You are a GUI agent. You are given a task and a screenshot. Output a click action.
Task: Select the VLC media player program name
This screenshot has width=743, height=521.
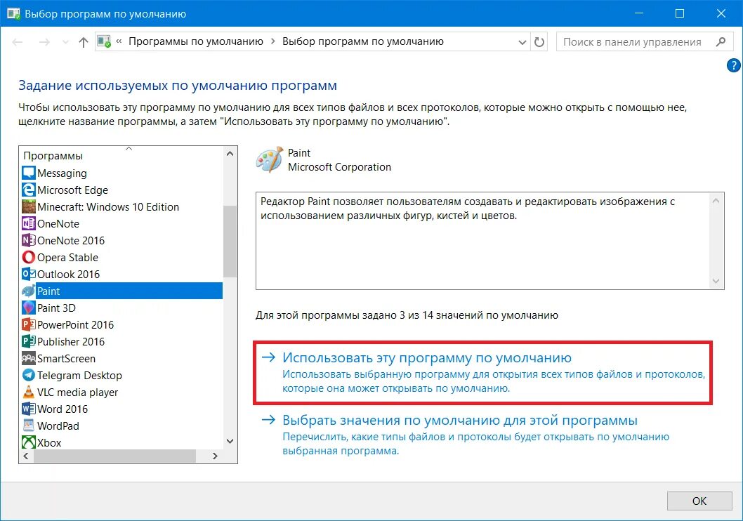click(x=78, y=393)
